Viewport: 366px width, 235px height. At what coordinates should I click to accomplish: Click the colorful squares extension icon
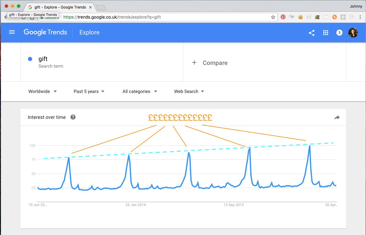pos(317,17)
